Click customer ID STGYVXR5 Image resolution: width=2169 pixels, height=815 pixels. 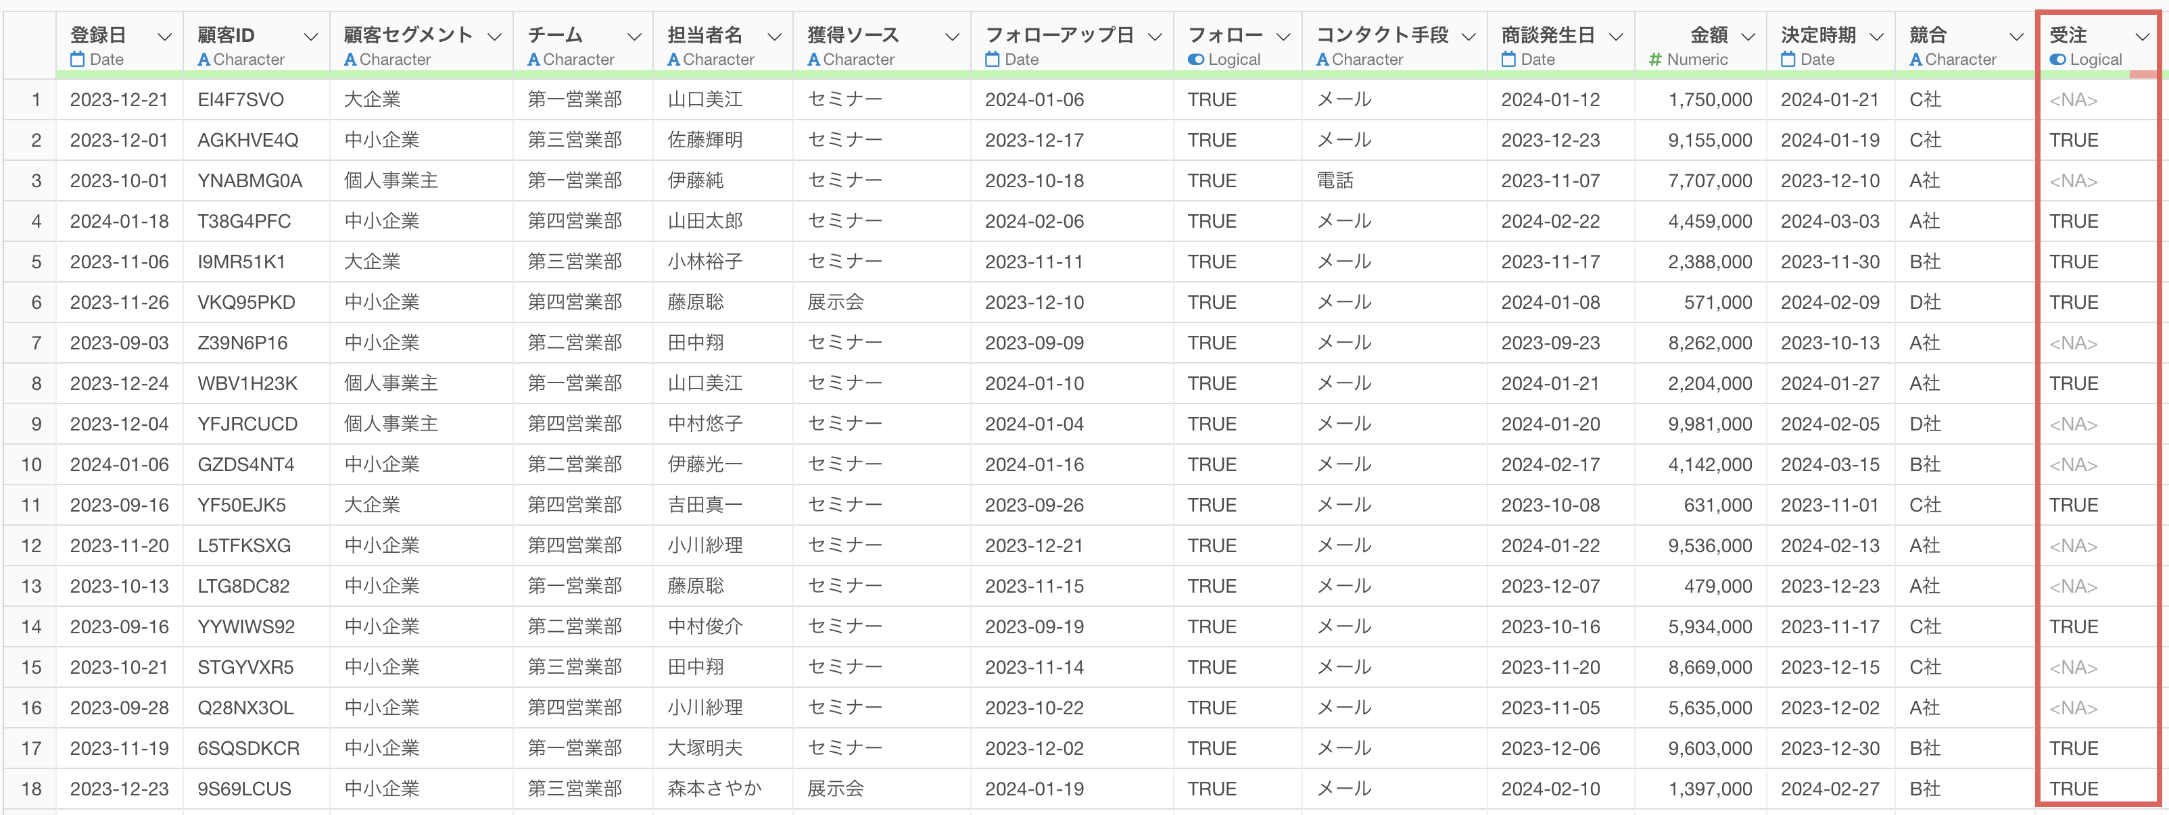click(x=245, y=668)
